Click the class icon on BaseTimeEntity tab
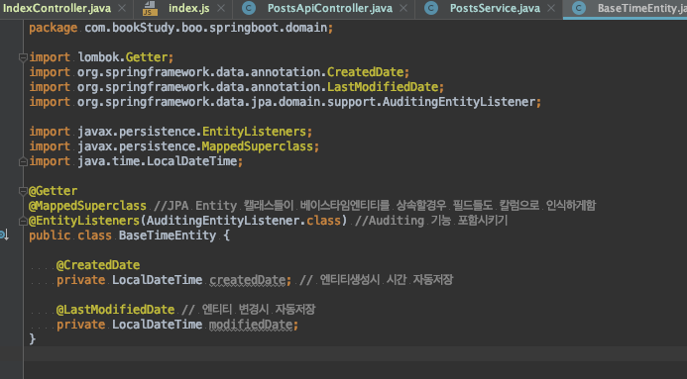The height and width of the screenshot is (379, 687). 579,8
